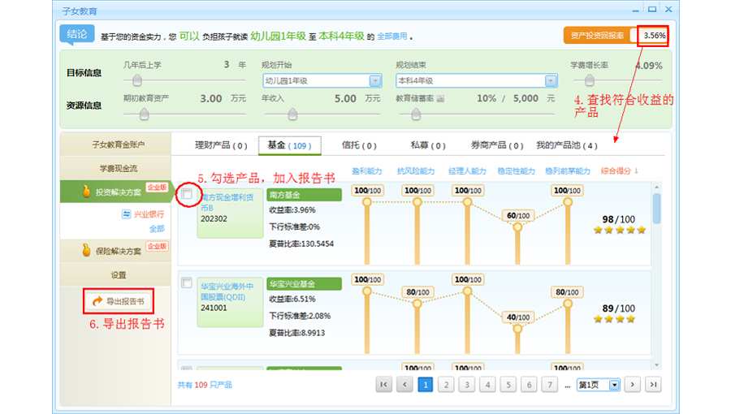
Task: Click the money bag icon beside 保险解决方案
Action: 84,250
